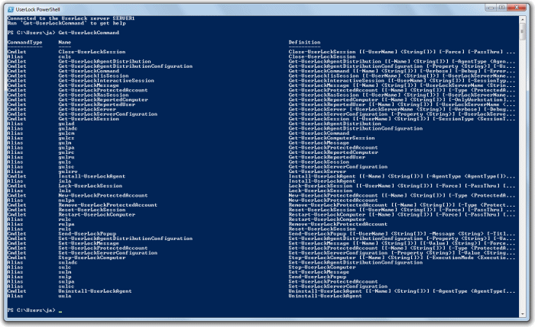This screenshot has height=327, width=535.
Task: Select the 'rulpa' alias name
Action: click(x=66, y=224)
